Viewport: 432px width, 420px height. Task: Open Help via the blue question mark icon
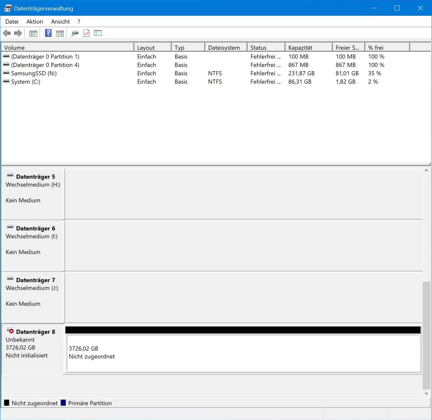pyautogui.click(x=48, y=33)
